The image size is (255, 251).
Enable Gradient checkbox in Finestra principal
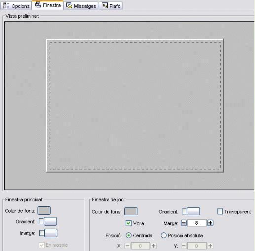tap(41, 221)
